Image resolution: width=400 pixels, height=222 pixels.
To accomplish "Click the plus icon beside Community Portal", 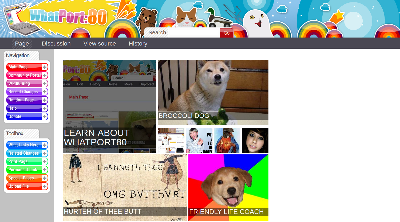I will point(45,75).
